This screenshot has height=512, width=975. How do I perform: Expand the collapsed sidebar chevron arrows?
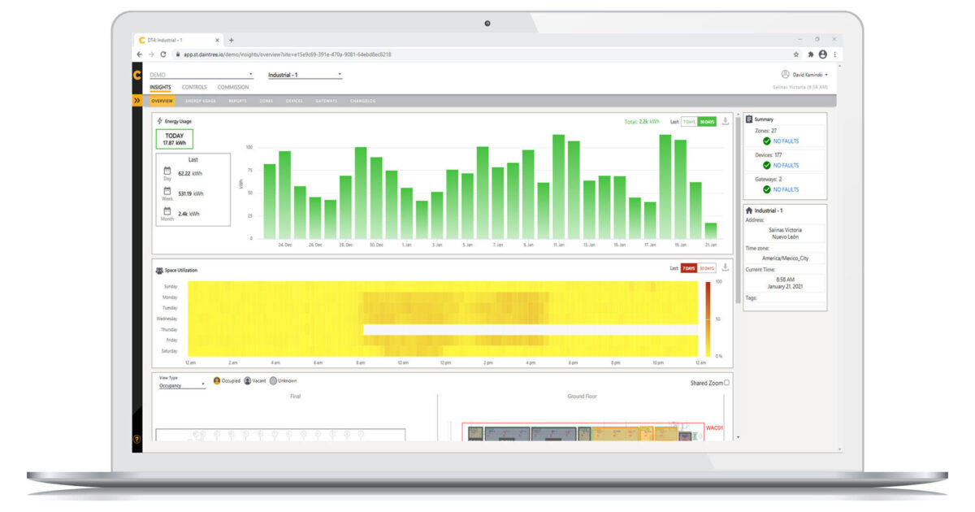[136, 101]
